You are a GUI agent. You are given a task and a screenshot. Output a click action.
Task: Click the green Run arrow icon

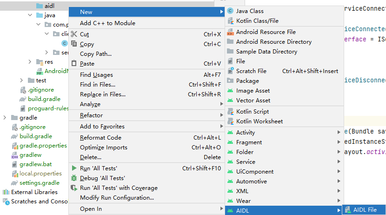74,168
